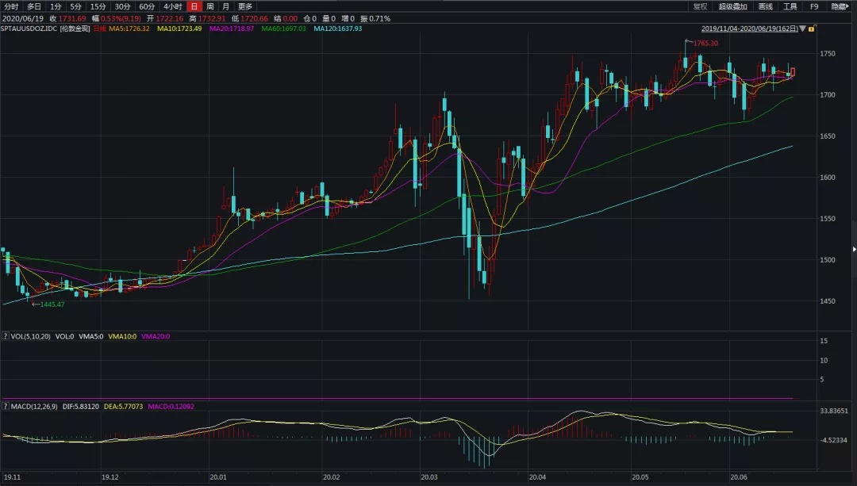The width and height of the screenshot is (857, 486).
Task: Click the 复权 button
Action: [700, 6]
